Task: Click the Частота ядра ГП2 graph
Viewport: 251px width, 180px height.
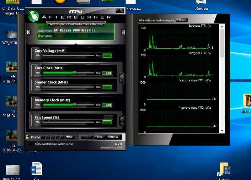Action: tap(179, 121)
